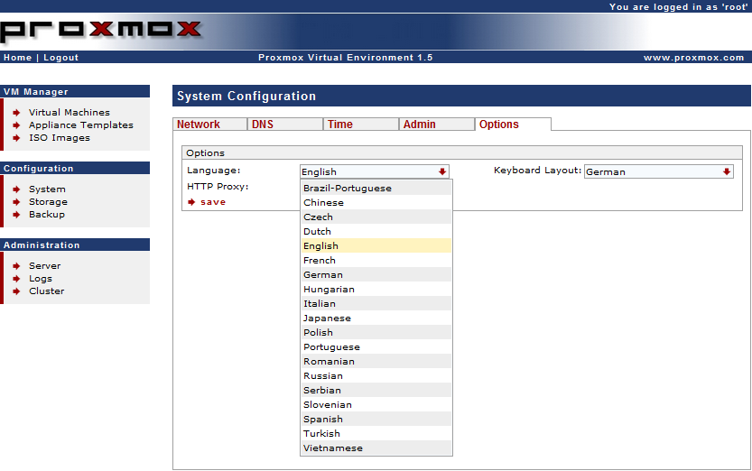Pick Serbian from the language list
Viewport: 752px width, 471px height.
pos(376,390)
